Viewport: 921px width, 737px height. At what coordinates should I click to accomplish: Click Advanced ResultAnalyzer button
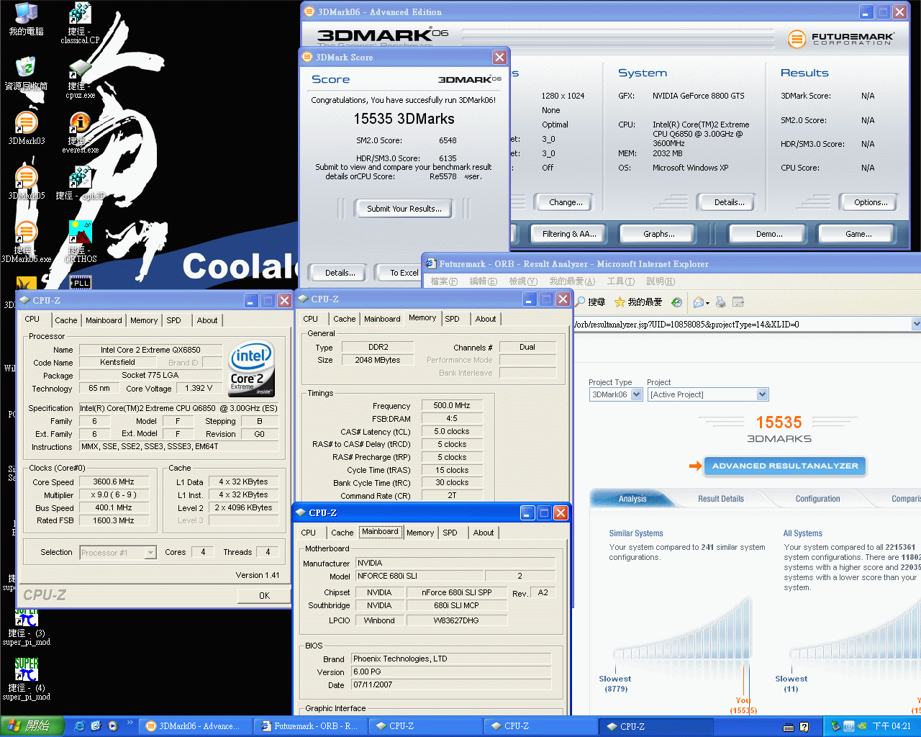pyautogui.click(x=785, y=466)
